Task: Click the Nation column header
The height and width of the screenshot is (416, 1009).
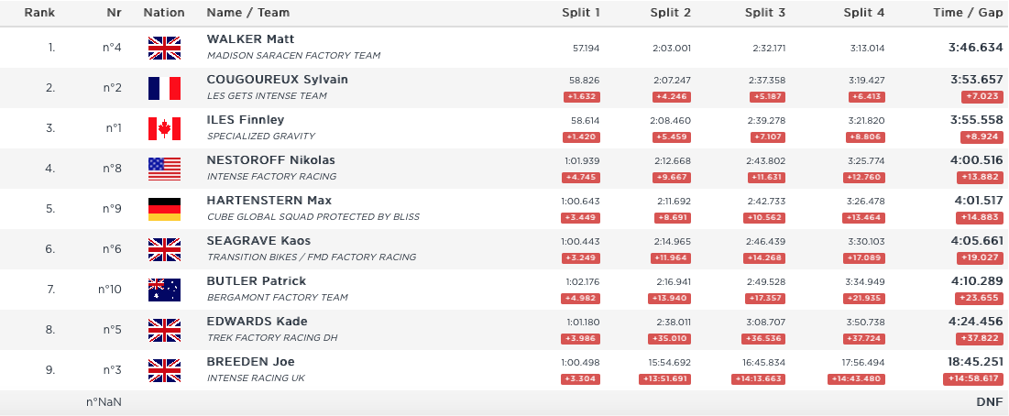Action: pos(164,13)
